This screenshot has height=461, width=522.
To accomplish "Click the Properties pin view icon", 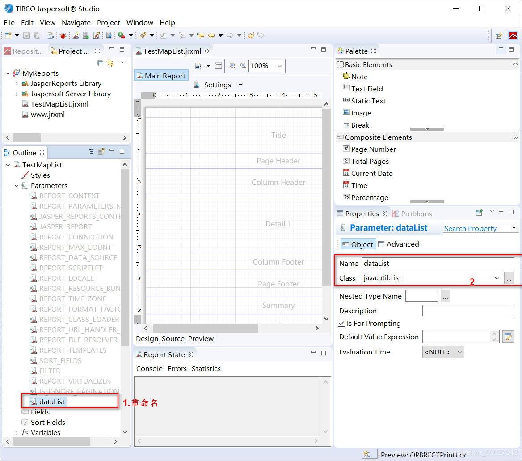I will pos(479,212).
